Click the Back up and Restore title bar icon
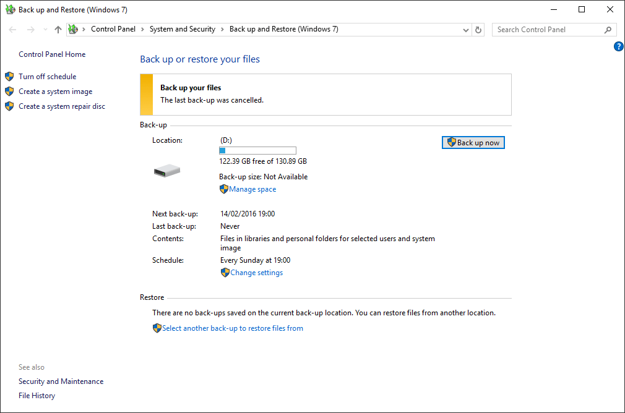This screenshot has width=625, height=413. (10, 9)
